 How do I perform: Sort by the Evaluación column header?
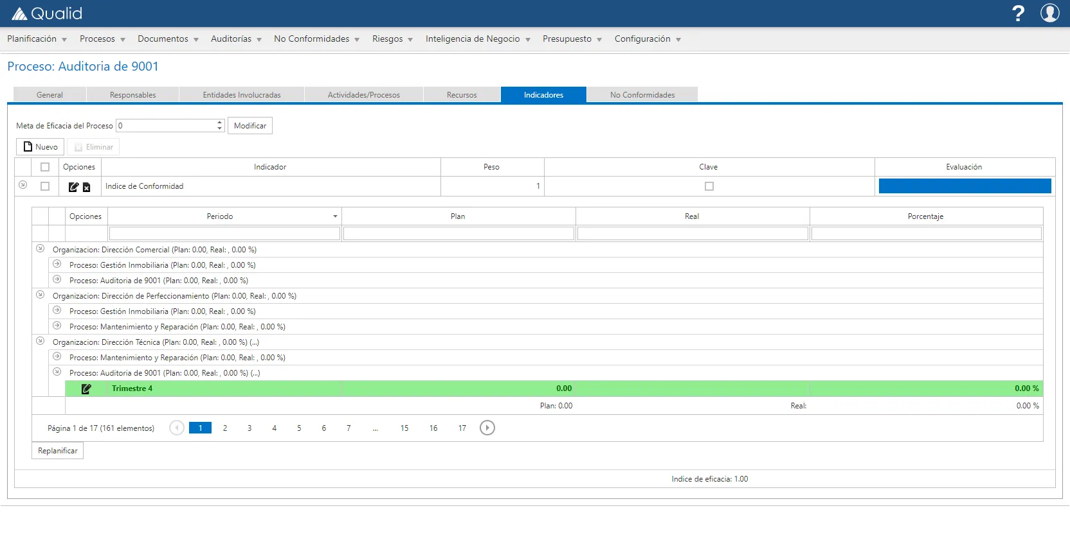pos(964,167)
